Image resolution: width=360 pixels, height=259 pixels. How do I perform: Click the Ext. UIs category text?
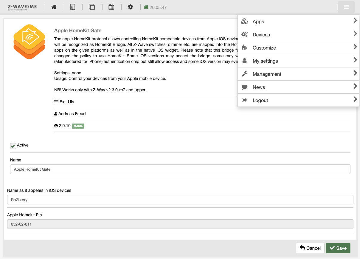pos(67,102)
